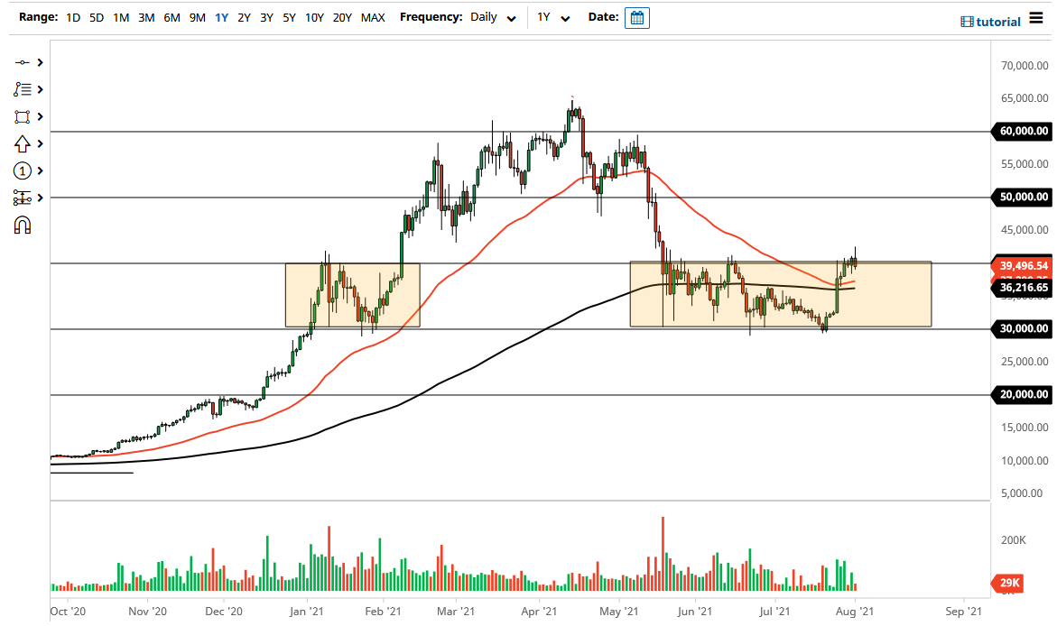Set range to 6M

[x=172, y=17]
